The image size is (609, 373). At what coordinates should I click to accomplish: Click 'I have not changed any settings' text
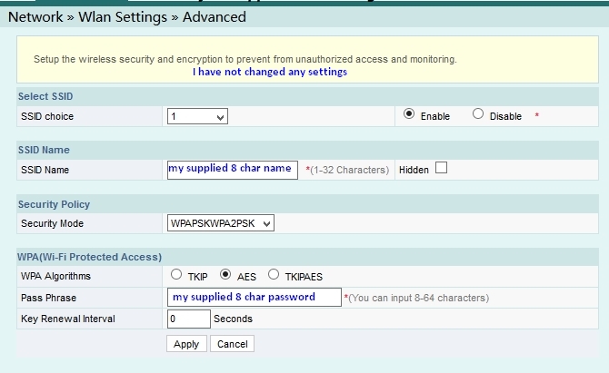point(270,72)
